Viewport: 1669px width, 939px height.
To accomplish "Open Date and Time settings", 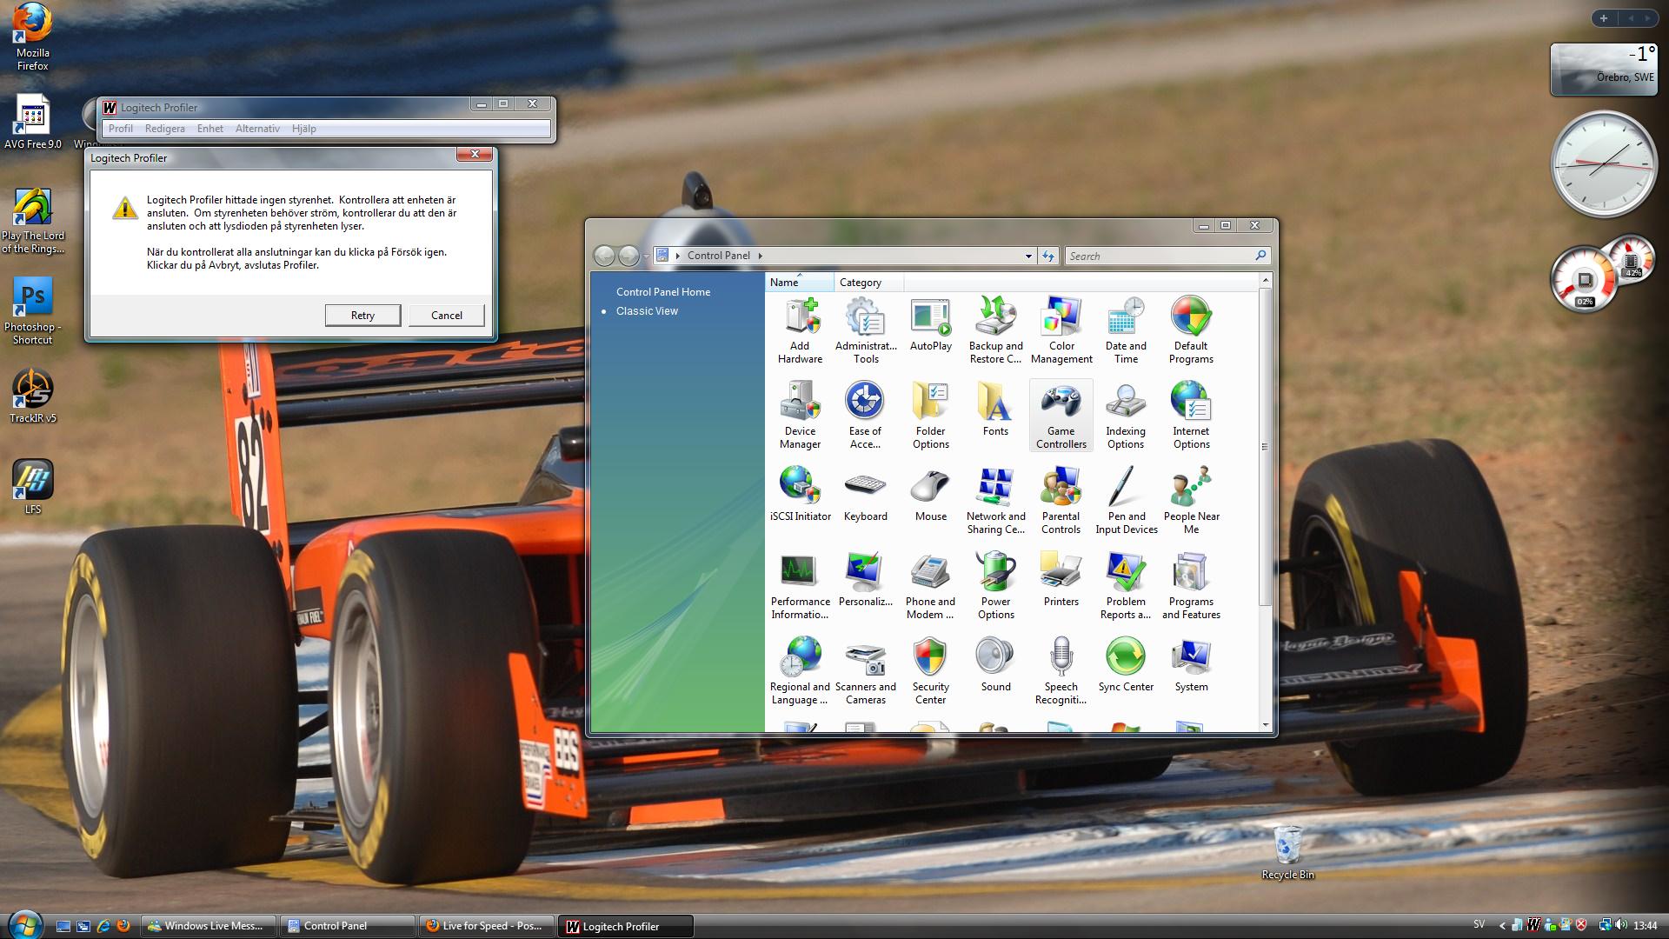I will 1126,330.
